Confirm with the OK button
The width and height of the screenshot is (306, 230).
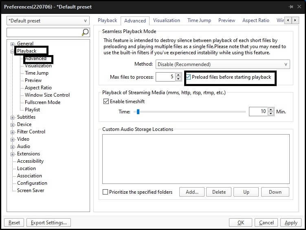click(x=241, y=223)
